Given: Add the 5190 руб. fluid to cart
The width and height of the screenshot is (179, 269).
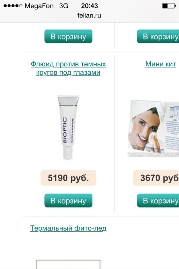Looking at the screenshot, I should (x=68, y=201).
